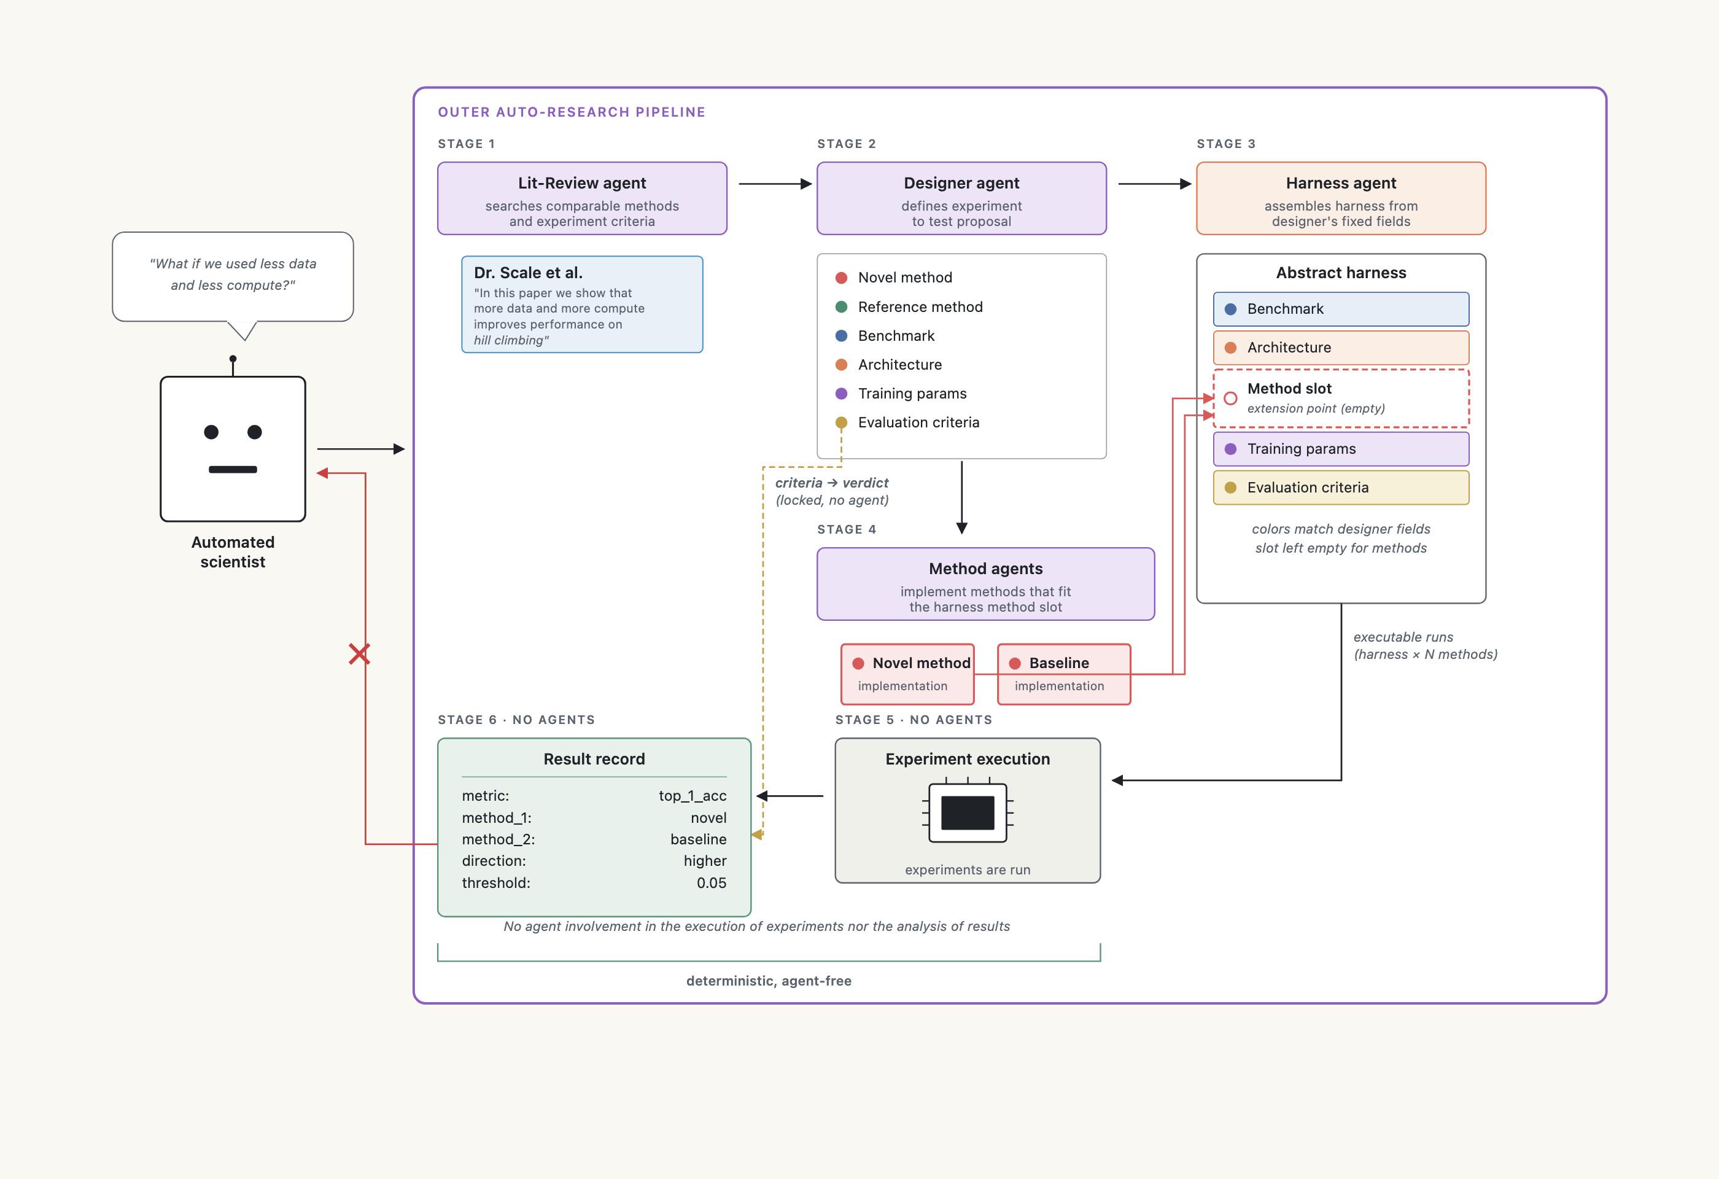Click the 'colors match designer fields' note
The width and height of the screenshot is (1719, 1179).
(x=1341, y=529)
